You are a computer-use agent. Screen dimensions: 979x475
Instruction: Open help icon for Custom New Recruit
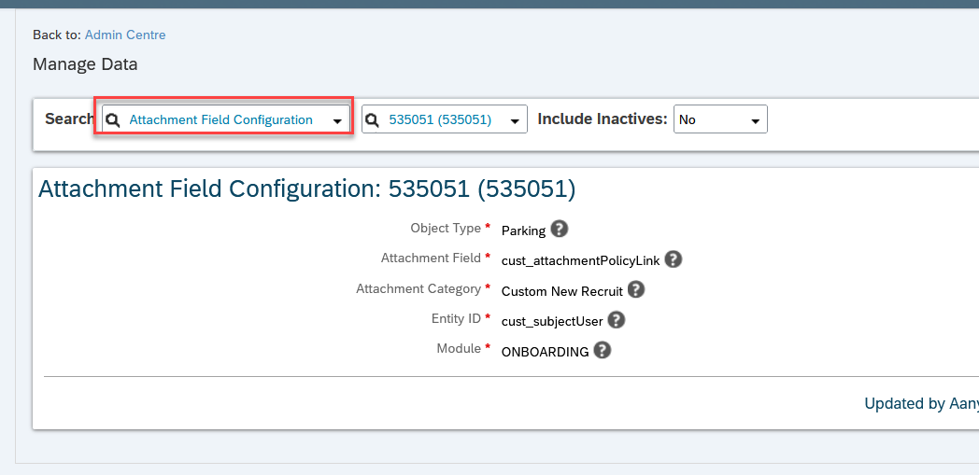pyautogui.click(x=635, y=289)
